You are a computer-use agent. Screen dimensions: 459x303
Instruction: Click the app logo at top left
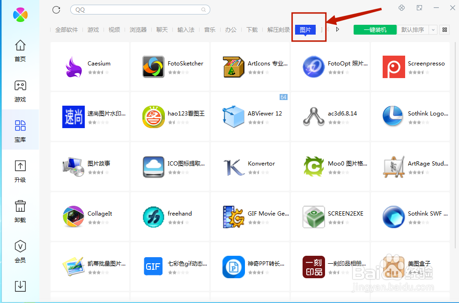tap(20, 14)
